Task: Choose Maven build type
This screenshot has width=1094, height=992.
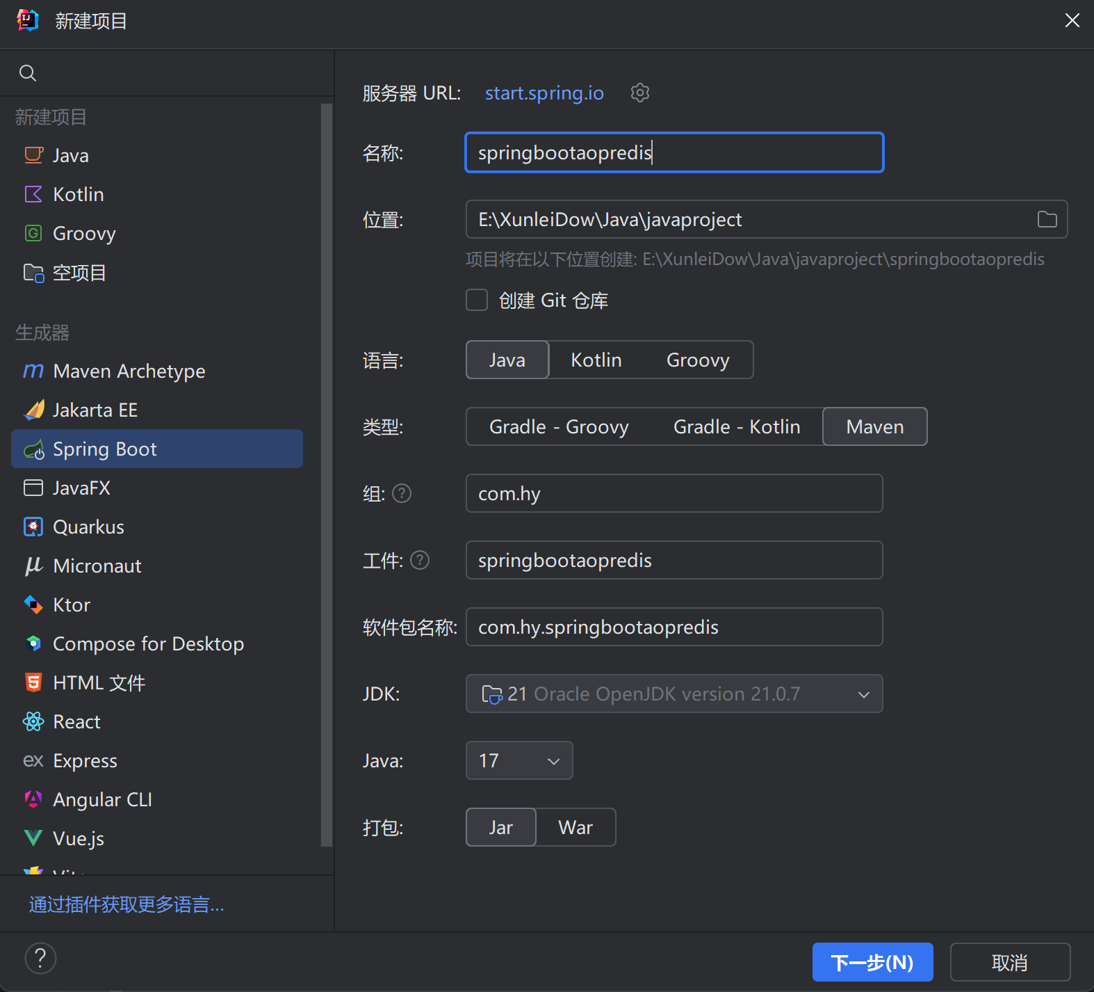Action: (875, 426)
